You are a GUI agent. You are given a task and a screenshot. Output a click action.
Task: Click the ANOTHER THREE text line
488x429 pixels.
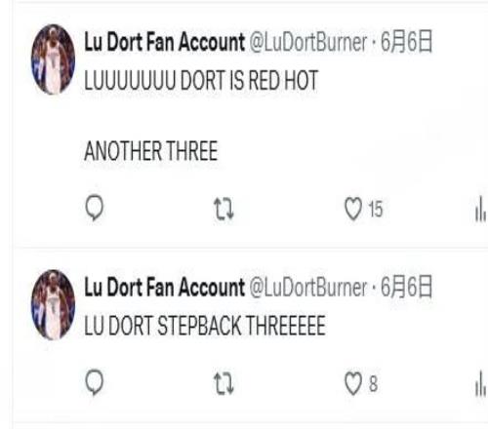pyautogui.click(x=150, y=151)
